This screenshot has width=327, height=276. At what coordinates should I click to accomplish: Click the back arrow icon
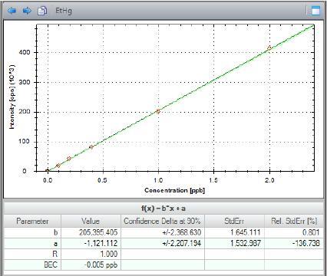[12, 11]
